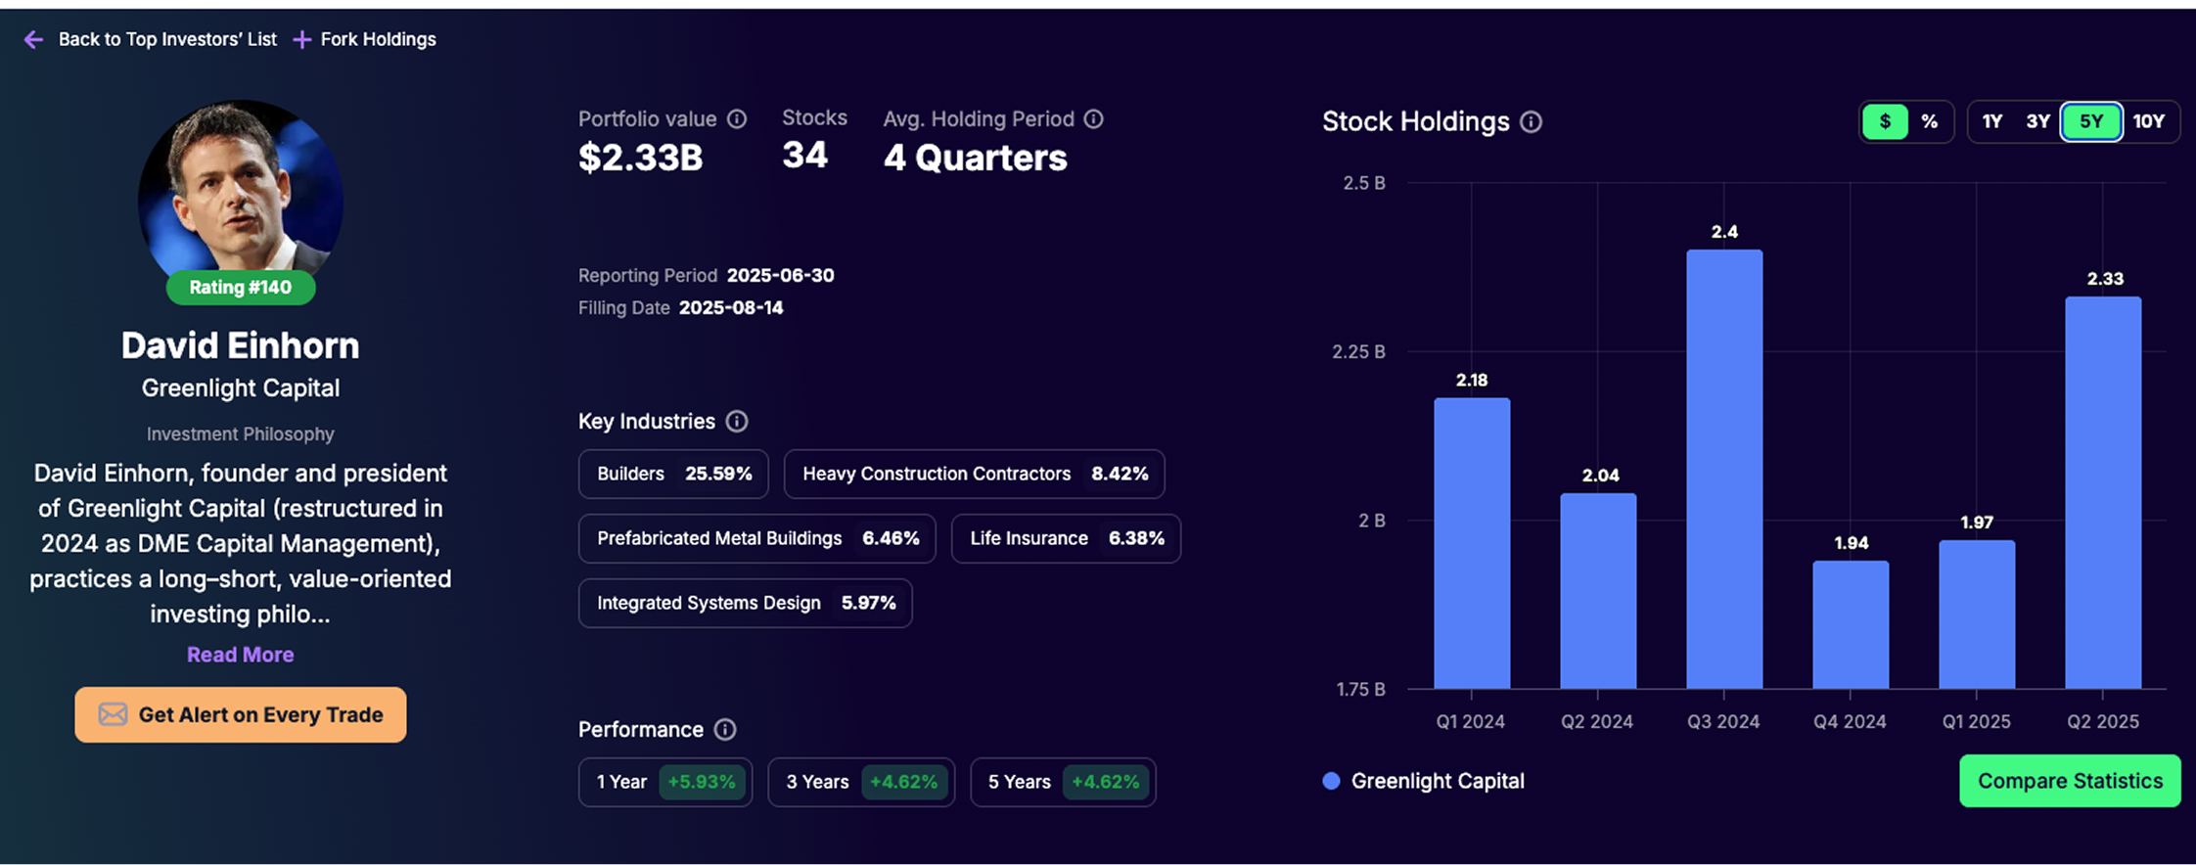Click the stocks count 34
Viewport: 2196px width, 865px height.
[805, 155]
